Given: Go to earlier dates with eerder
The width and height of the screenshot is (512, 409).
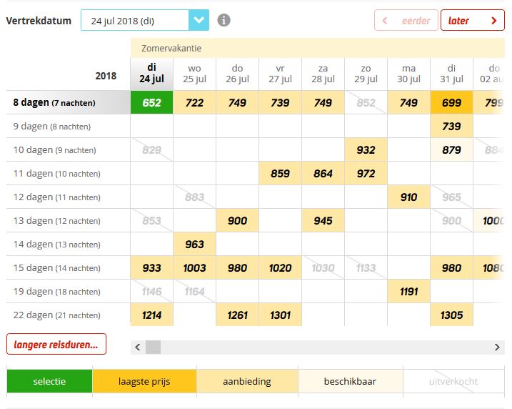Looking at the screenshot, I should (x=406, y=21).
